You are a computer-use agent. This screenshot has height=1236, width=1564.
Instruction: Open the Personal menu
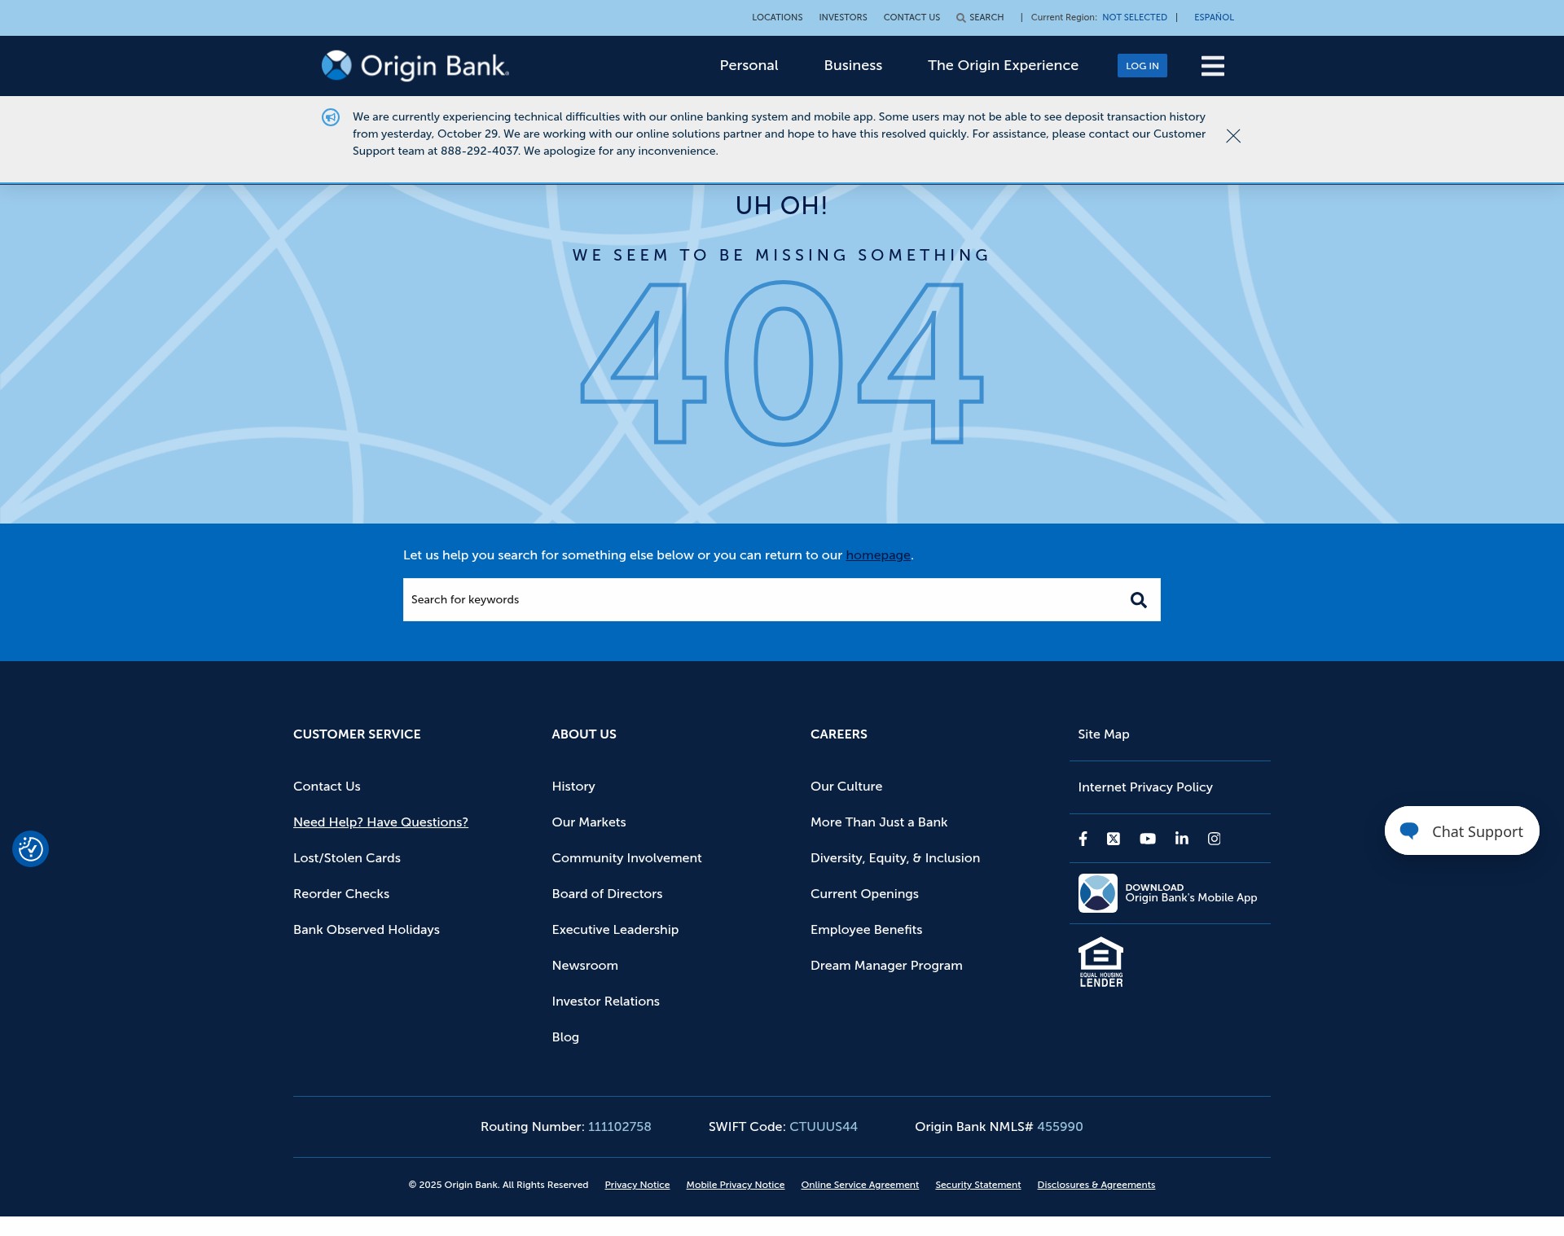(x=749, y=65)
